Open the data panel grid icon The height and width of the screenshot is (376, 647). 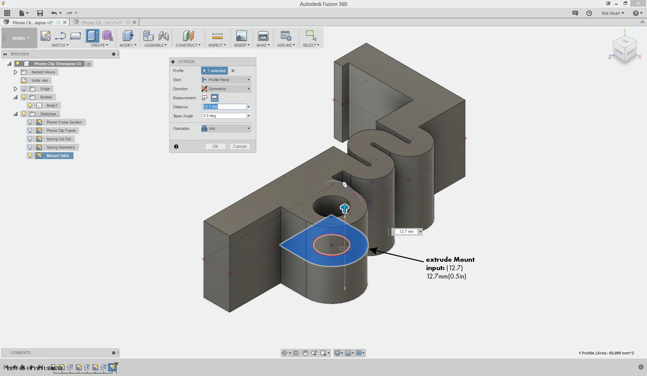point(7,13)
